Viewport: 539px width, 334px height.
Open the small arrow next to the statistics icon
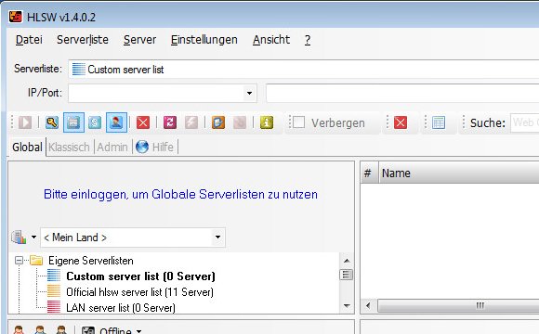[33, 237]
